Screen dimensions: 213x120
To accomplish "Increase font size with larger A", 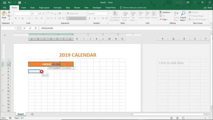I will click(40, 13).
